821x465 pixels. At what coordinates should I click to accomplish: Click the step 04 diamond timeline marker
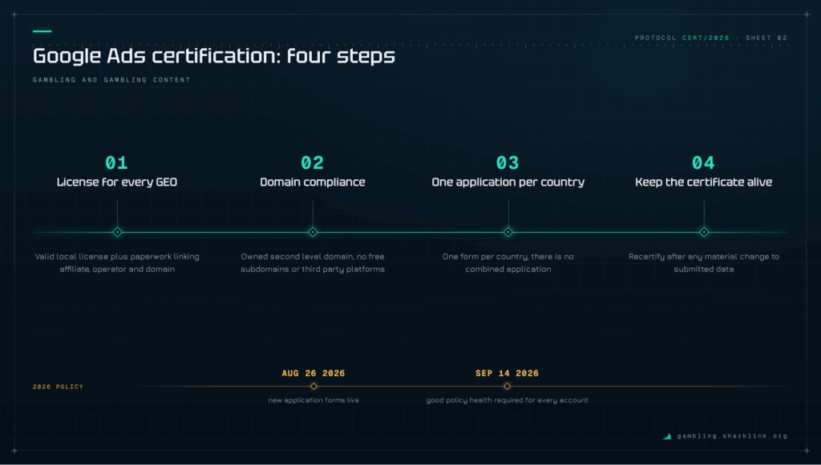[704, 232]
